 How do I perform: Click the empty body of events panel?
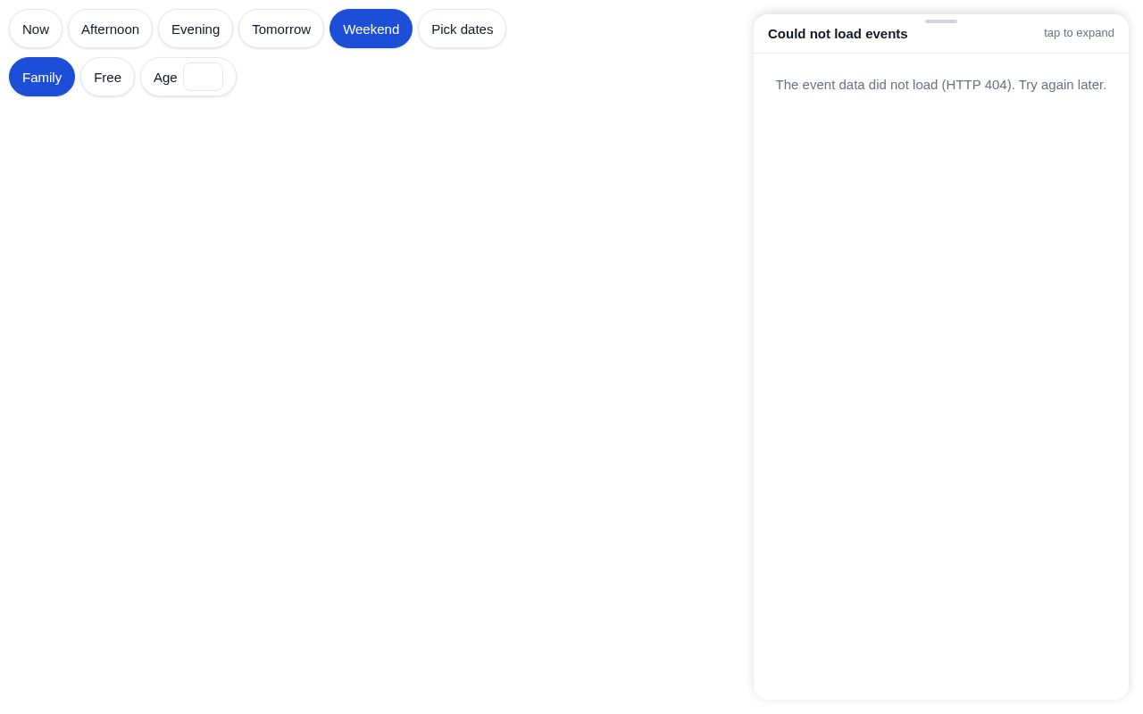[x=941, y=393]
